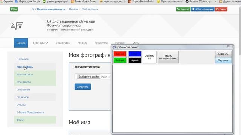Select the green Зелёный color button
The image size is (241, 135).
click(120, 60)
